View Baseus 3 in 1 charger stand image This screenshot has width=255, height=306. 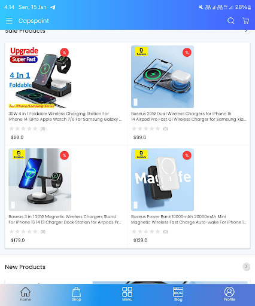click(x=40, y=179)
